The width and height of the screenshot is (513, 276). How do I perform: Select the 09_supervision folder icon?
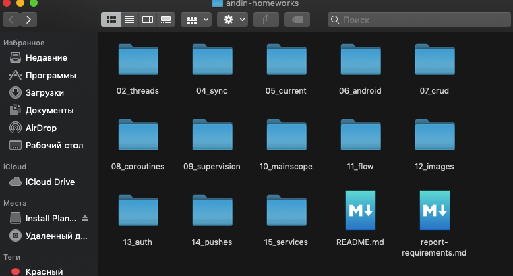[x=212, y=135]
